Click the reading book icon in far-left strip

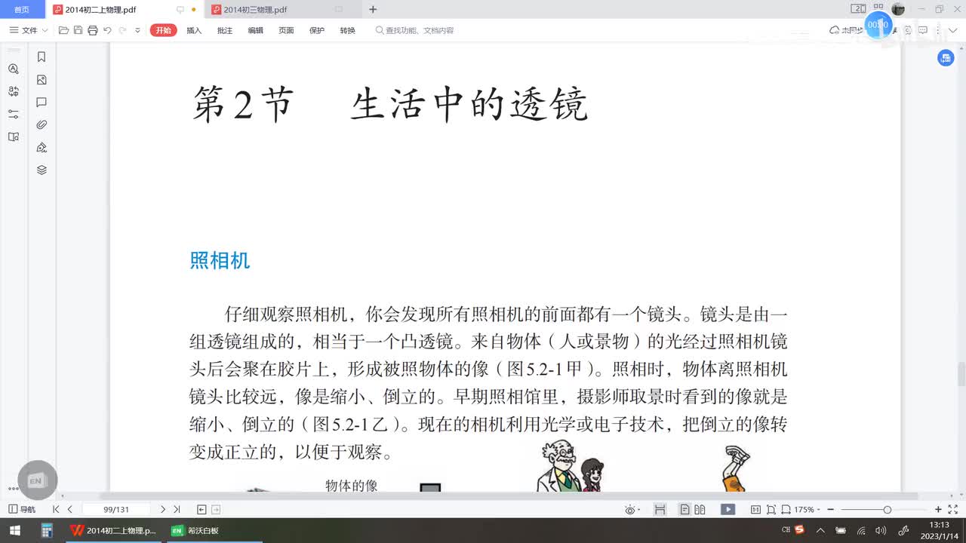click(x=13, y=137)
